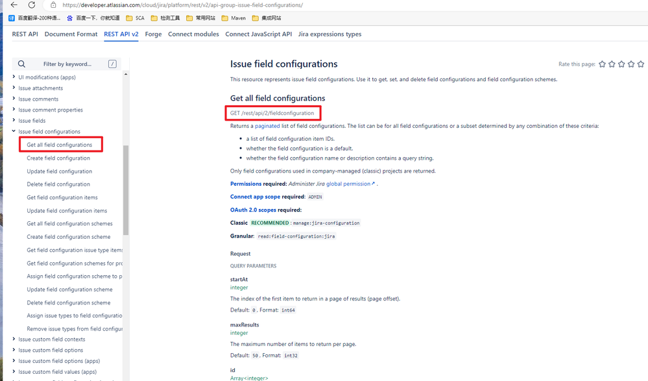Image resolution: width=648 pixels, height=381 pixels.
Task: Click the 'GET /rest/api/2/fieldconfiguration' endpoint text
Action: point(272,113)
